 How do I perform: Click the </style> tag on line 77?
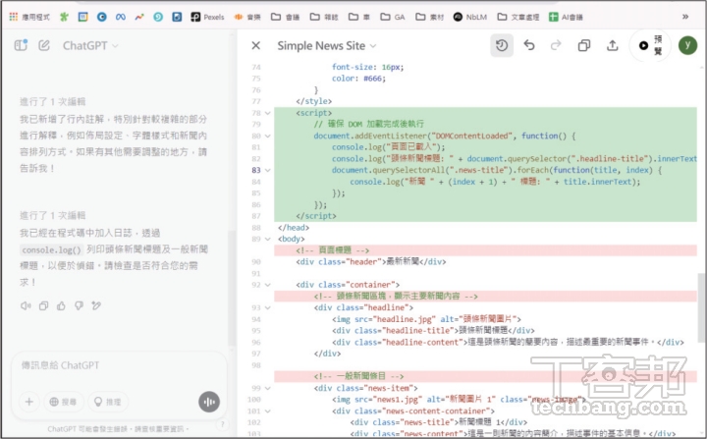314,101
